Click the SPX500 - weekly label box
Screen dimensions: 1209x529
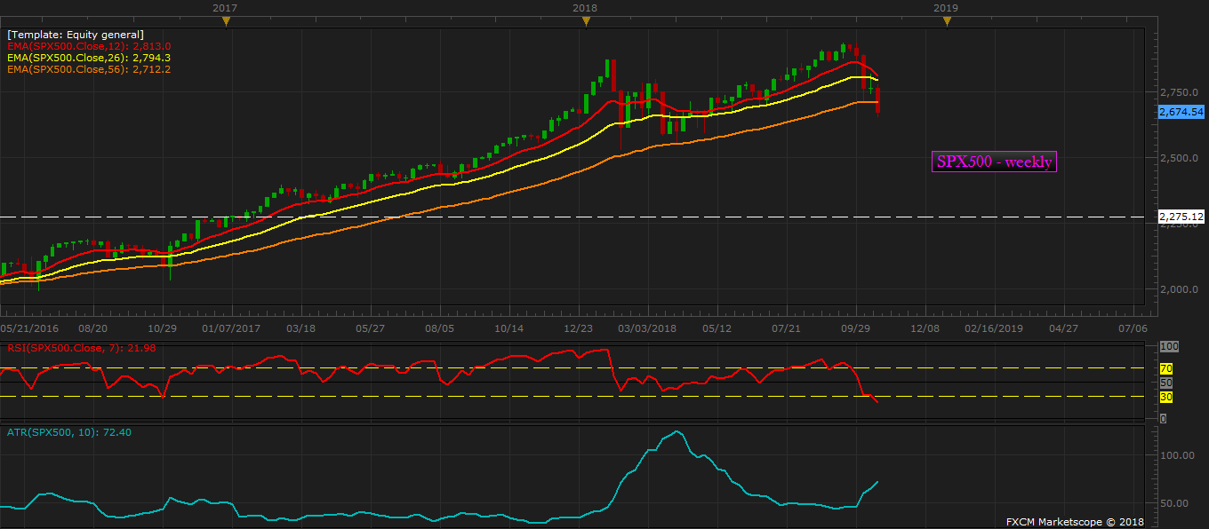click(x=994, y=162)
